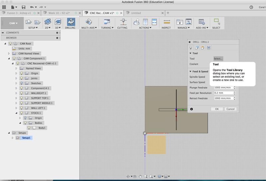Click the Orbit icon in navigation bar

pos(128,176)
